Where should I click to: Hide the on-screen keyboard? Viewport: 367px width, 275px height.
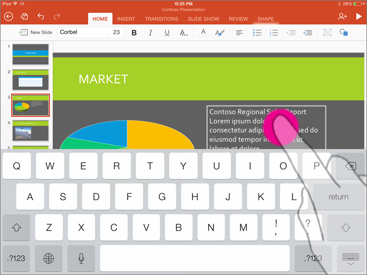(x=351, y=258)
